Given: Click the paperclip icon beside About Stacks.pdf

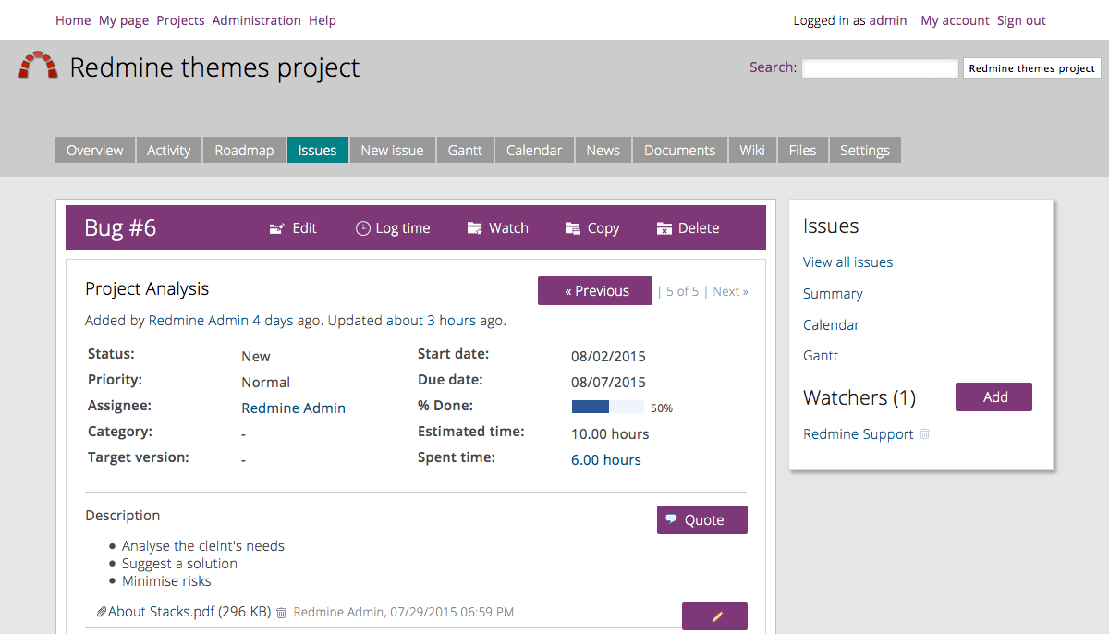Looking at the screenshot, I should tap(102, 612).
